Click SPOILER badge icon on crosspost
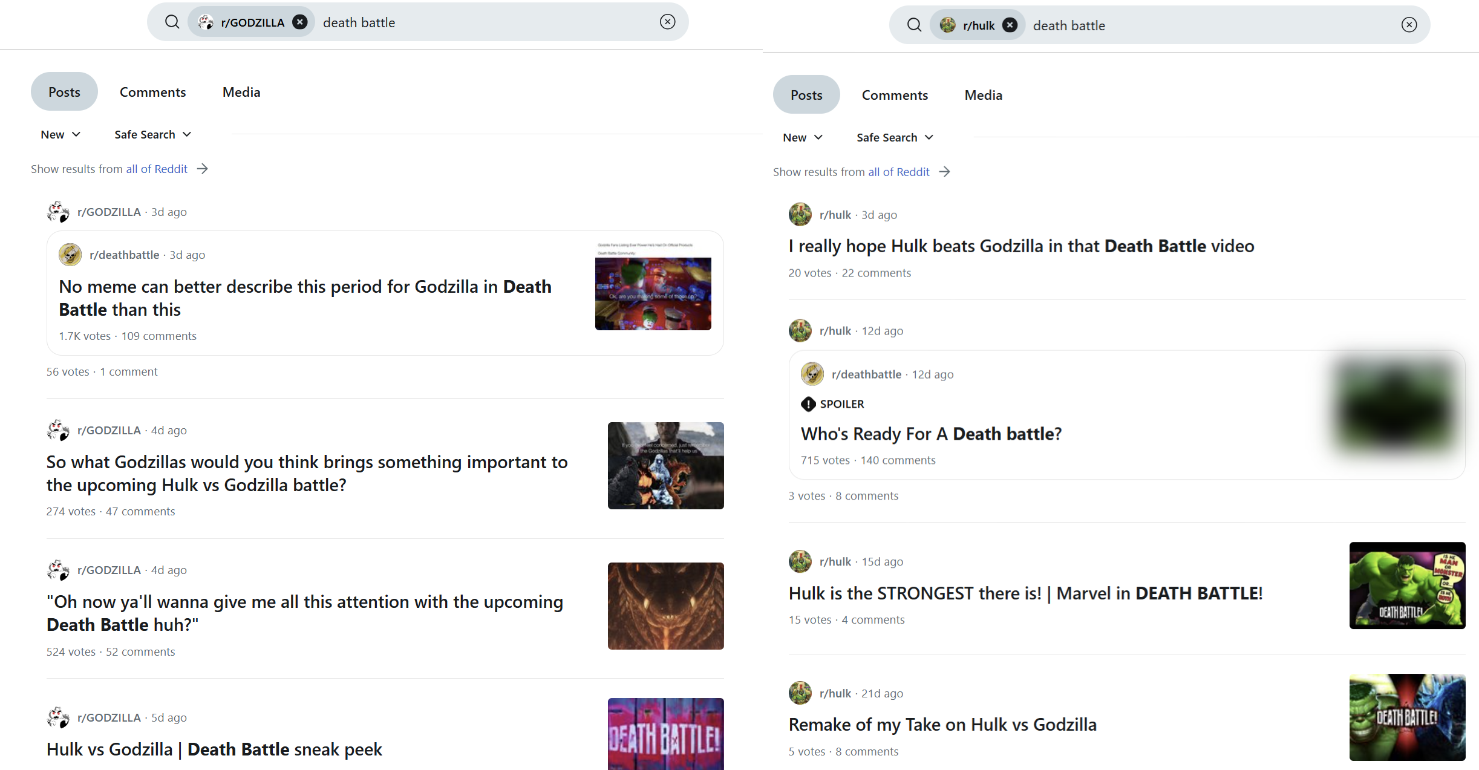 click(x=808, y=404)
